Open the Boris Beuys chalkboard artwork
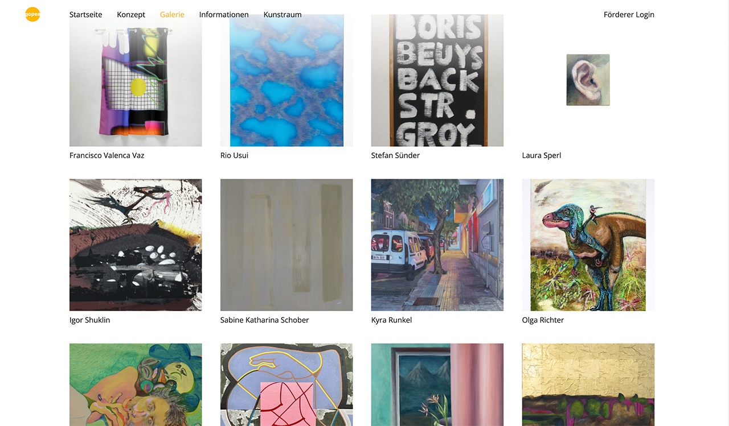The image size is (729, 426). pos(437,80)
